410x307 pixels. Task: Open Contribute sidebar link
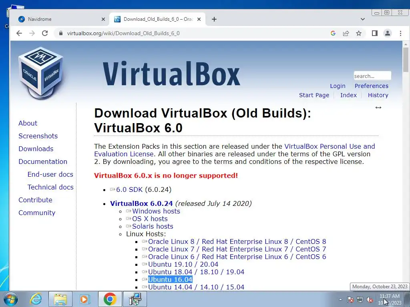tap(35, 200)
